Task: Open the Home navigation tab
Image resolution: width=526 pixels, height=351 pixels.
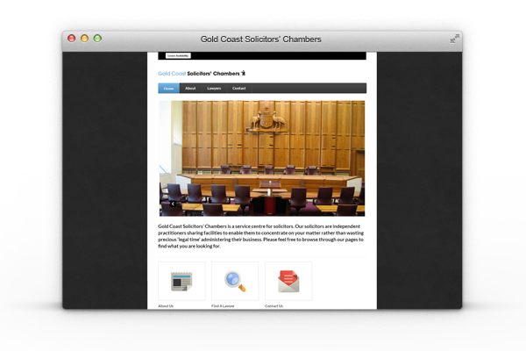Action: coord(168,89)
